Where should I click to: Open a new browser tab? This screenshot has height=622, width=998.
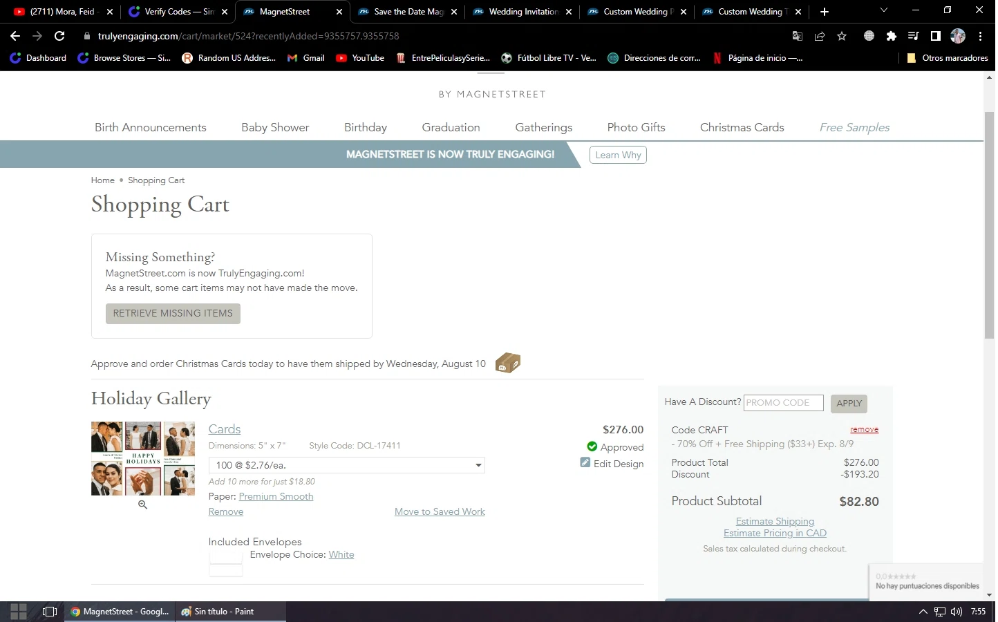pos(825,12)
